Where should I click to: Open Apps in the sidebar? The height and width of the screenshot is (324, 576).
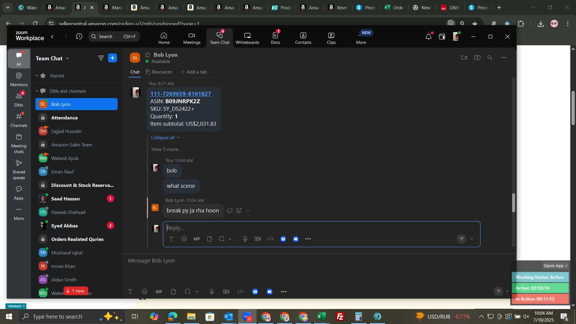19,193
